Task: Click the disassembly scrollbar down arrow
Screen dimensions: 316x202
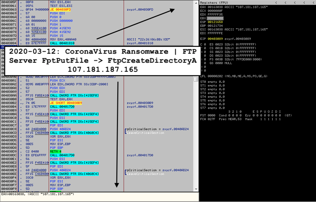Action: pos(196,189)
